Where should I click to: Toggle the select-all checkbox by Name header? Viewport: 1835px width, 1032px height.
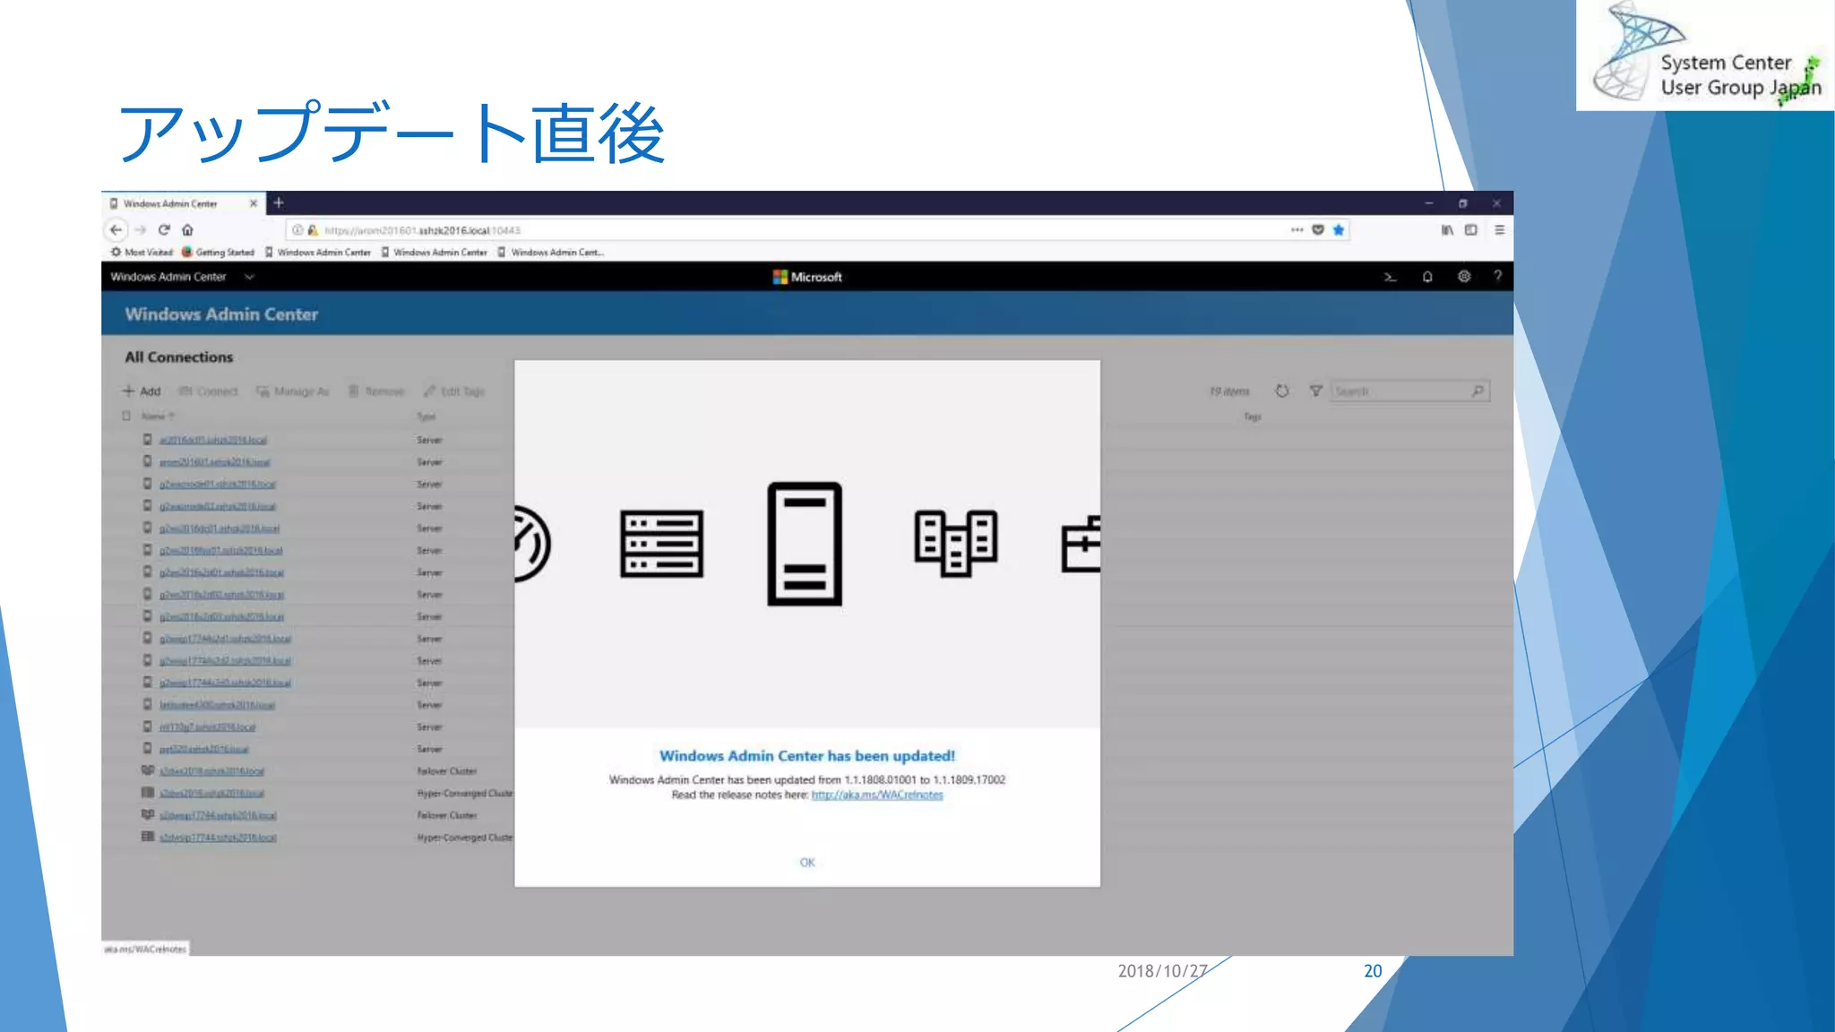pyautogui.click(x=126, y=417)
